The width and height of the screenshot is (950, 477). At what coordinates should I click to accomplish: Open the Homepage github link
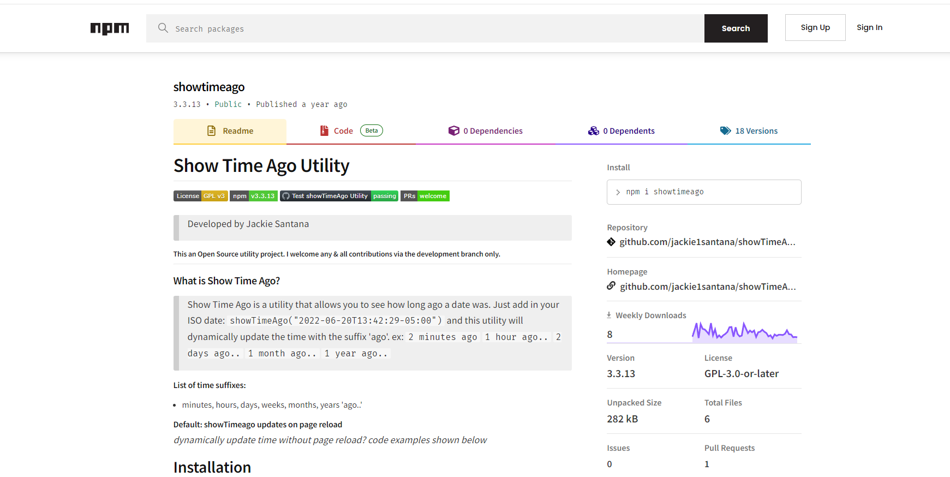pyautogui.click(x=708, y=287)
